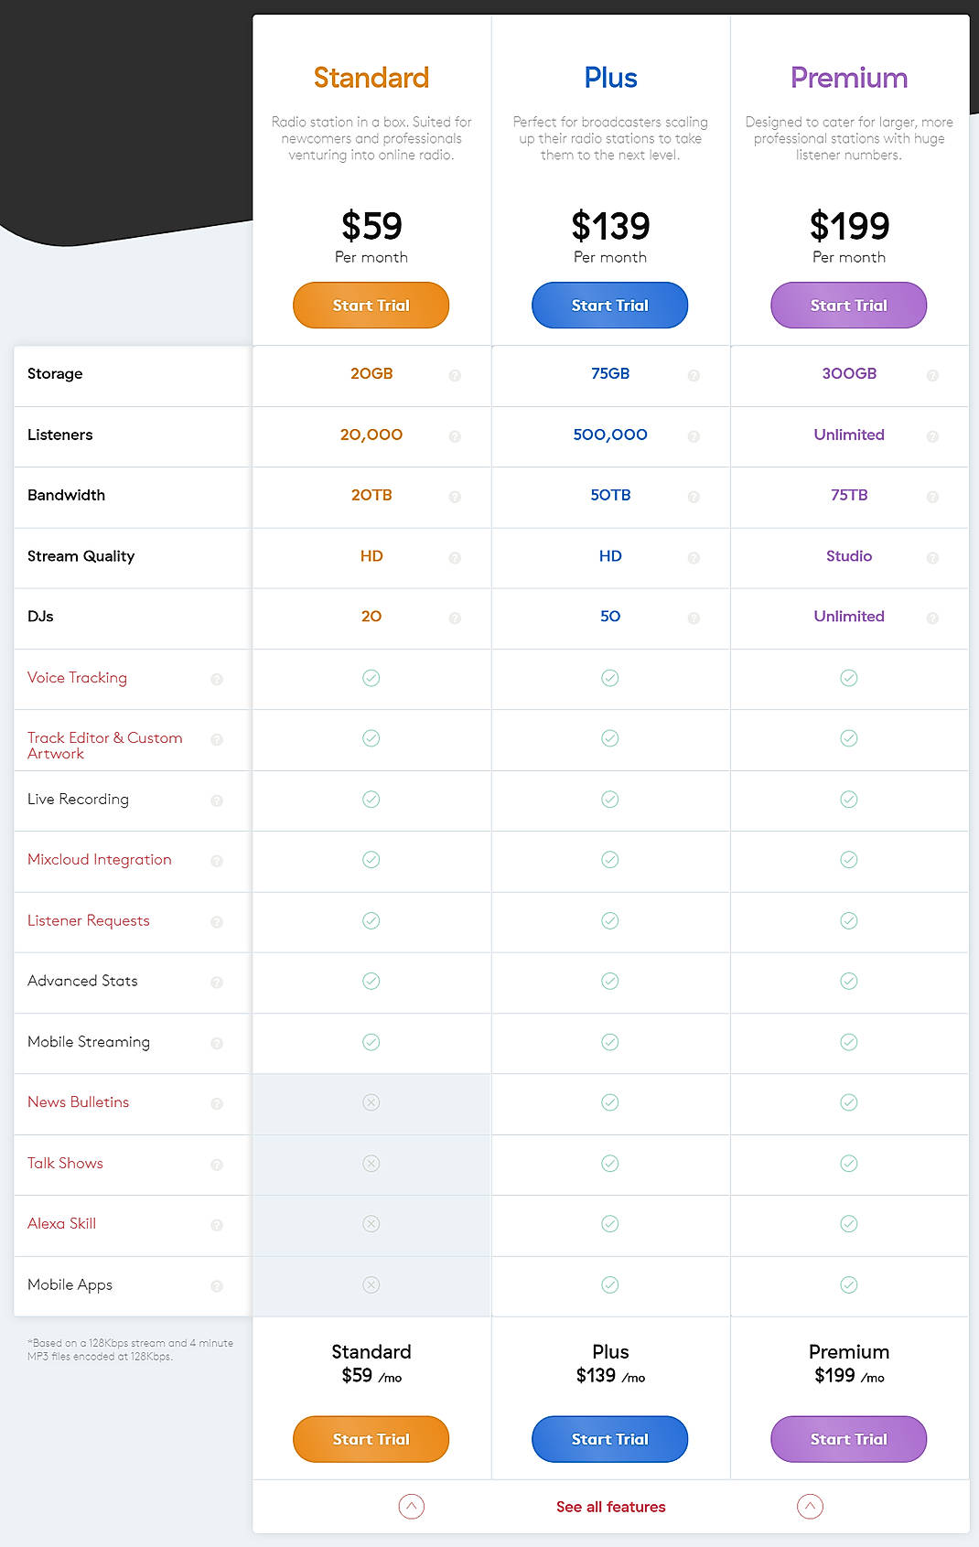979x1547 pixels.
Task: Collapse features using the right circular chevron
Action: (809, 1506)
